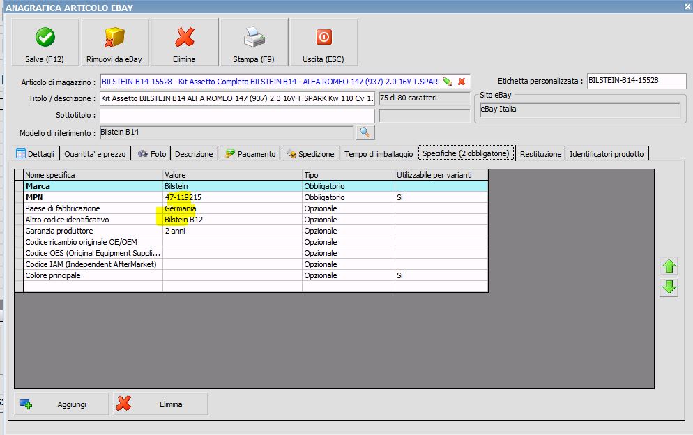693x435 pixels.
Task: Click Obbligatorio type cell in Marca row
Action: [x=349, y=186]
